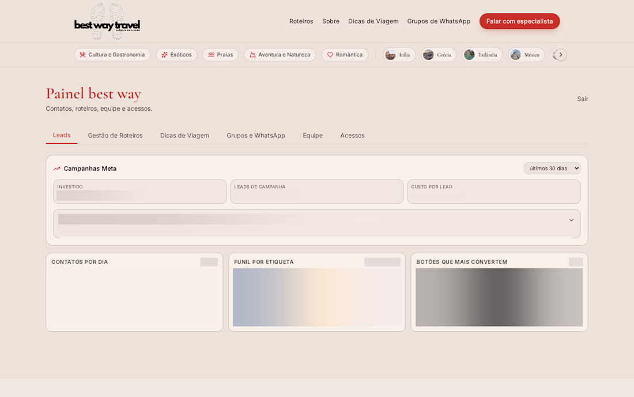Expand the campaign details chevron

click(571, 220)
